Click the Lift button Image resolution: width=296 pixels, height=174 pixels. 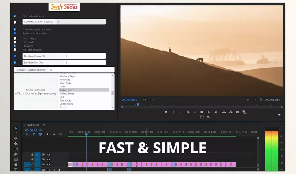pos(224,112)
